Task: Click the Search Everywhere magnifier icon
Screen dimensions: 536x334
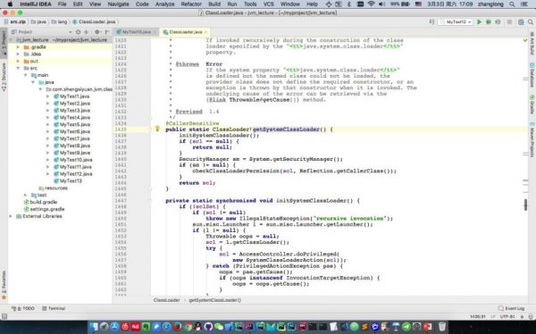Action: tap(530, 21)
